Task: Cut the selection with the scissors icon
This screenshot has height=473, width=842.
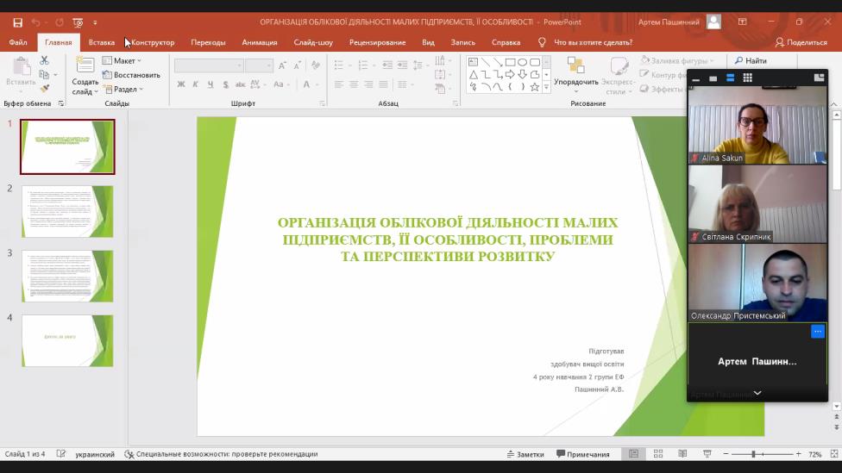Action: [44, 60]
